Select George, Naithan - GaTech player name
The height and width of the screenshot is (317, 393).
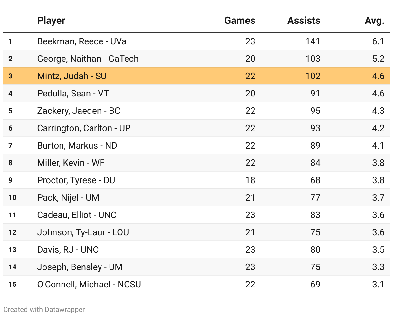pos(88,59)
